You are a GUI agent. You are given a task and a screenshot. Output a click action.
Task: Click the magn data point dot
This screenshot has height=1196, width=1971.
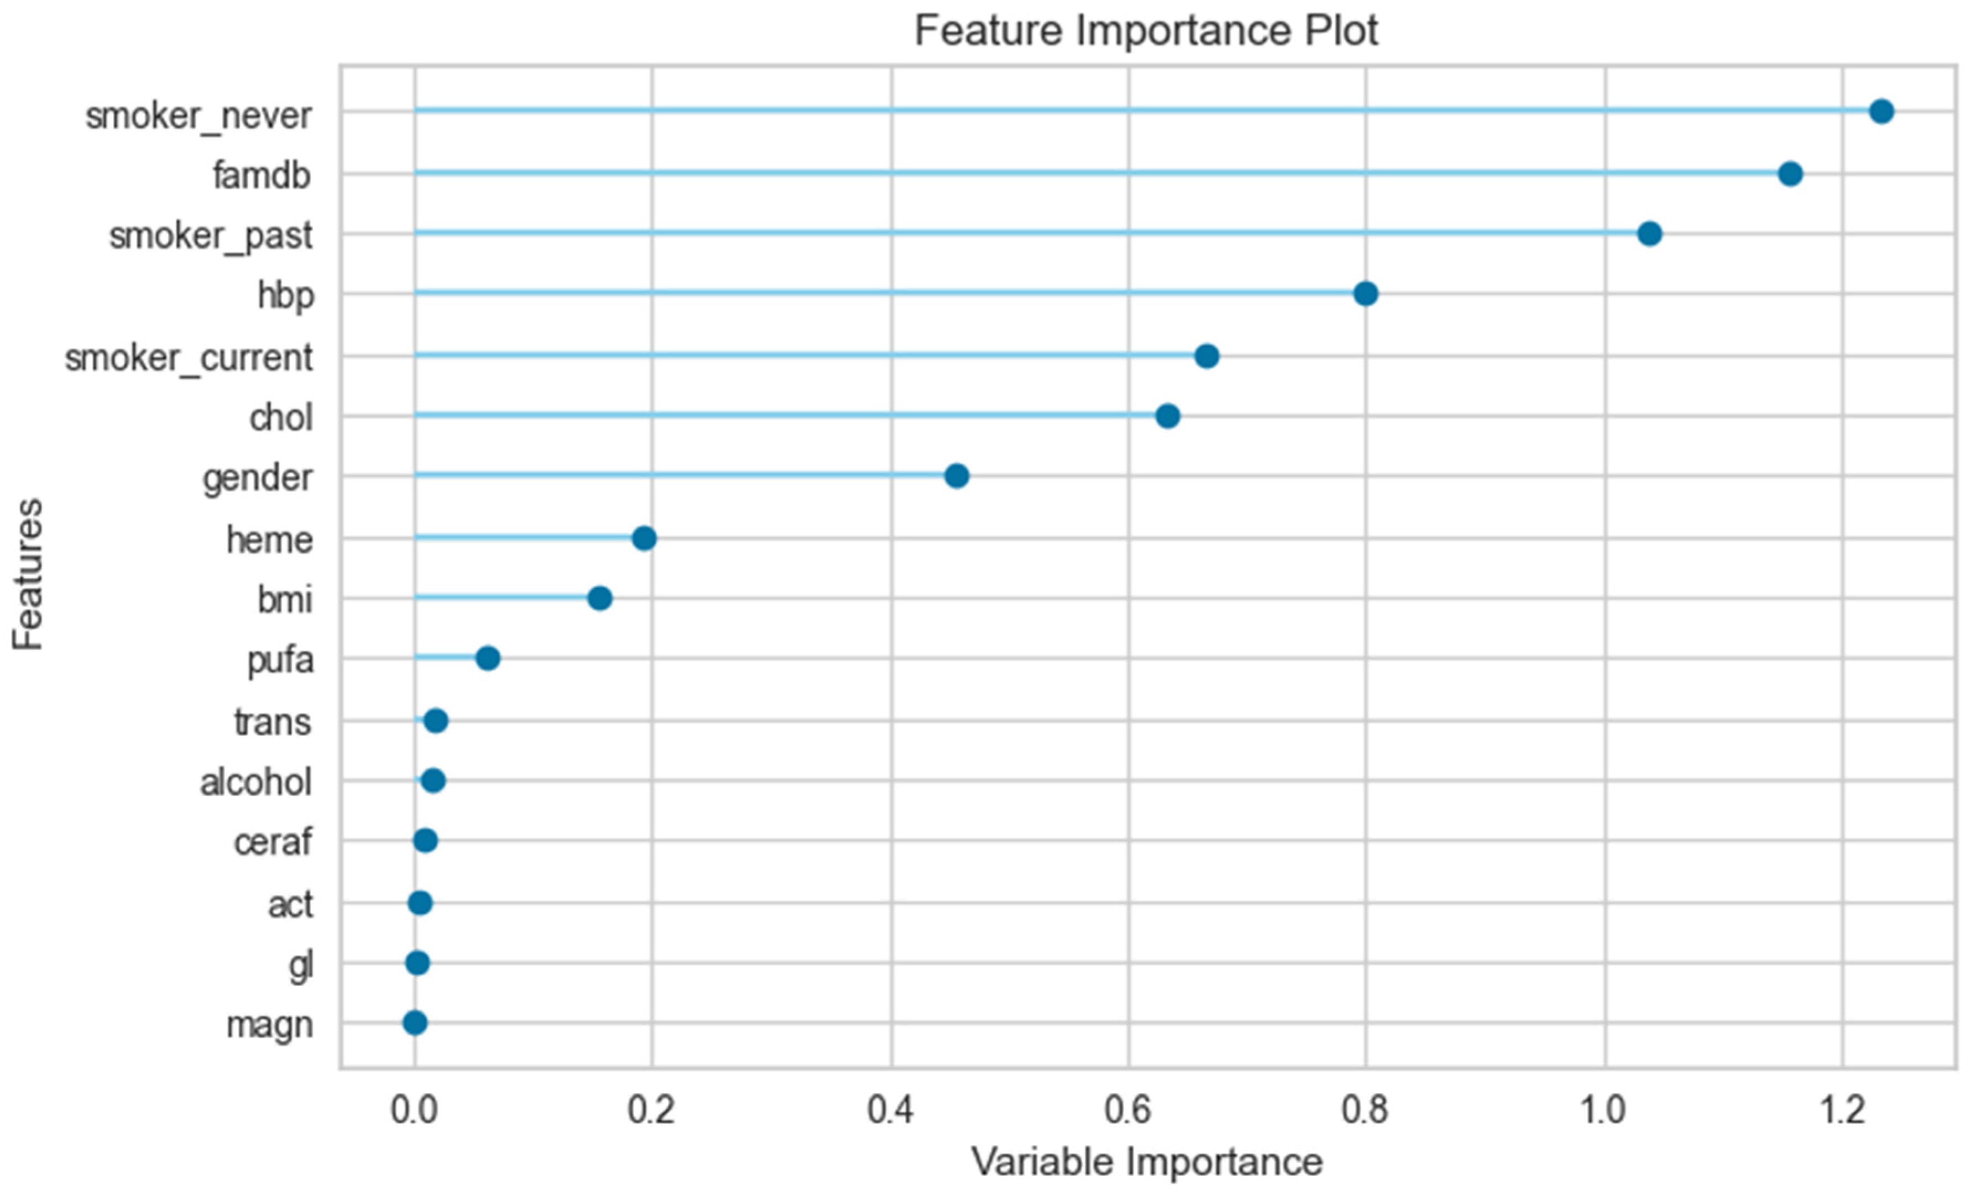pos(414,1024)
